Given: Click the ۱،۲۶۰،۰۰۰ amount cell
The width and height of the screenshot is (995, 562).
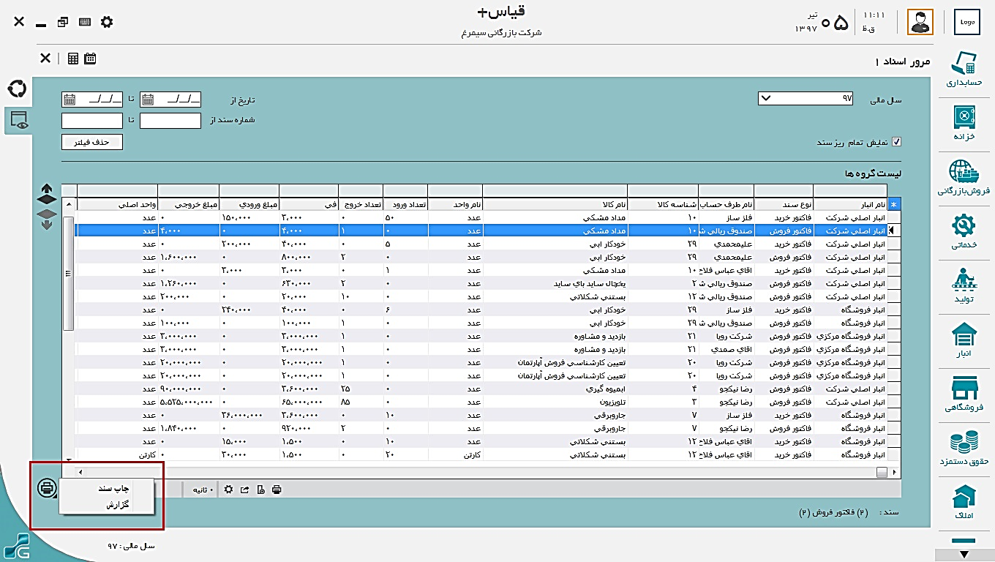Looking at the screenshot, I should click(189, 282).
